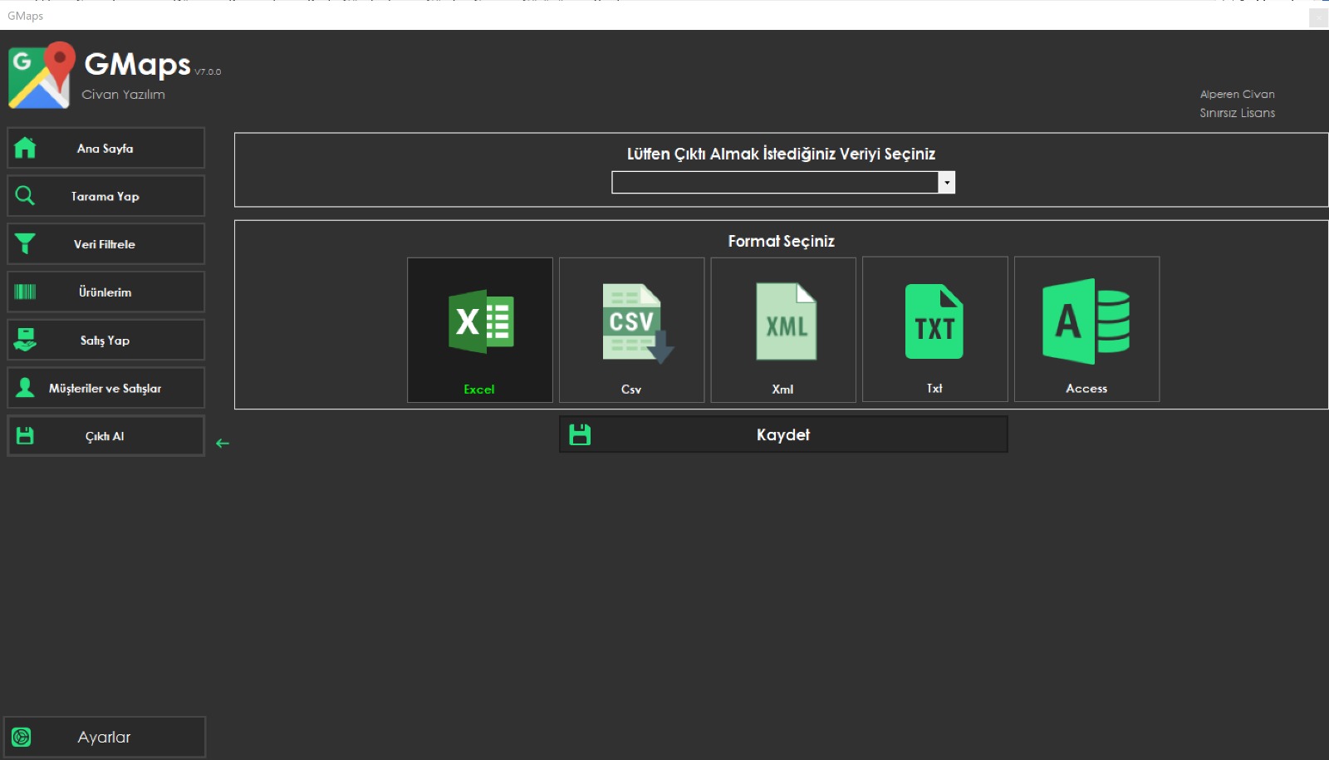The width and height of the screenshot is (1329, 760).
Task: Click the Ayarlar gear icon
Action: point(22,737)
